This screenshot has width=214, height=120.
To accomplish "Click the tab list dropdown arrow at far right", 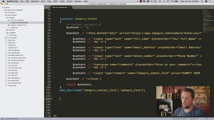I will [x=212, y=7].
